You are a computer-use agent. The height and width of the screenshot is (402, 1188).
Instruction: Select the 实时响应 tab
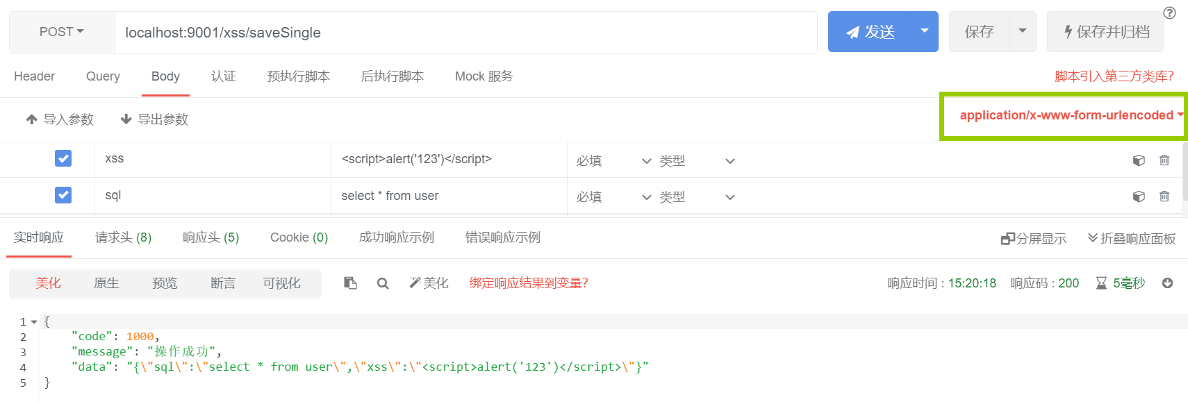point(39,237)
